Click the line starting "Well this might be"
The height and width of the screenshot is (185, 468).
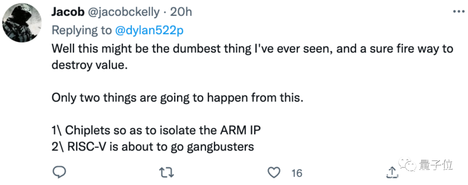click(x=252, y=48)
